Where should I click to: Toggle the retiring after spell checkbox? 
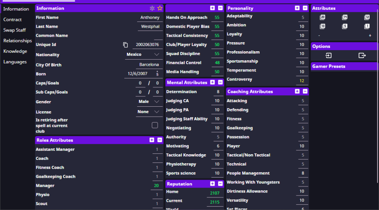(155, 125)
